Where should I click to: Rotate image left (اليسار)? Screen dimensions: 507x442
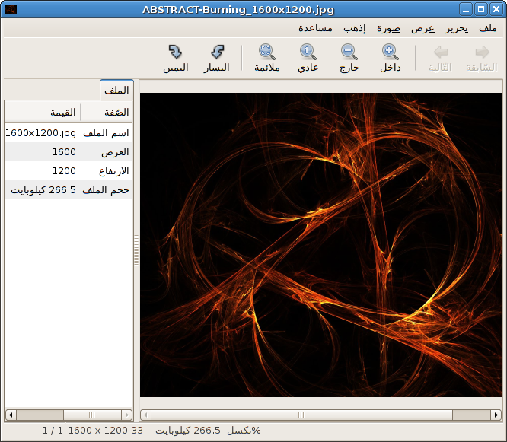(217, 58)
